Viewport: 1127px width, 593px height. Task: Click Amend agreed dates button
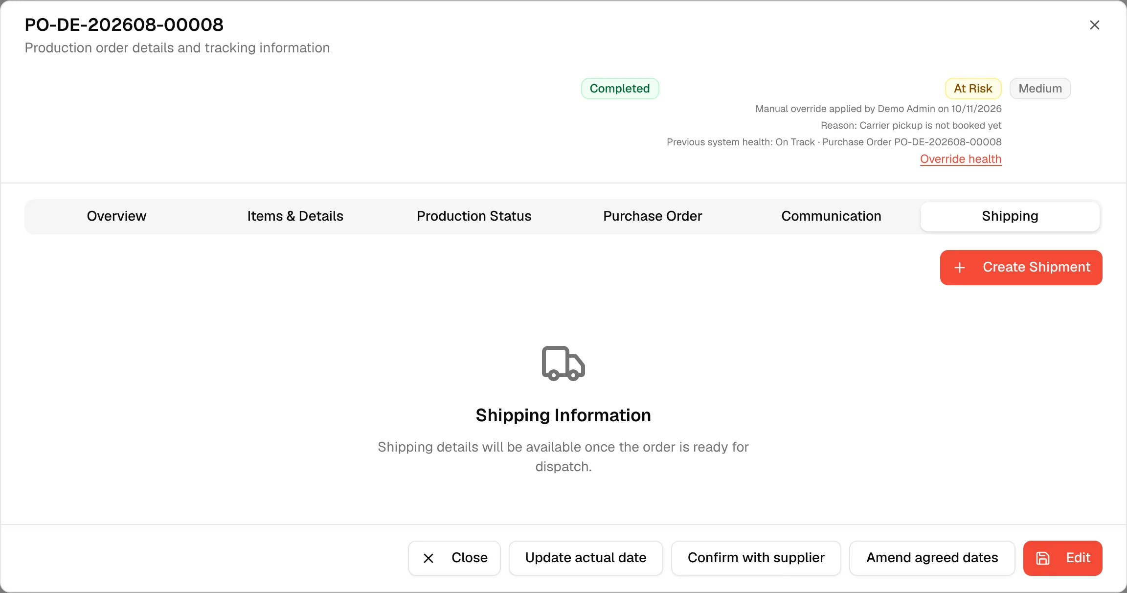point(932,558)
